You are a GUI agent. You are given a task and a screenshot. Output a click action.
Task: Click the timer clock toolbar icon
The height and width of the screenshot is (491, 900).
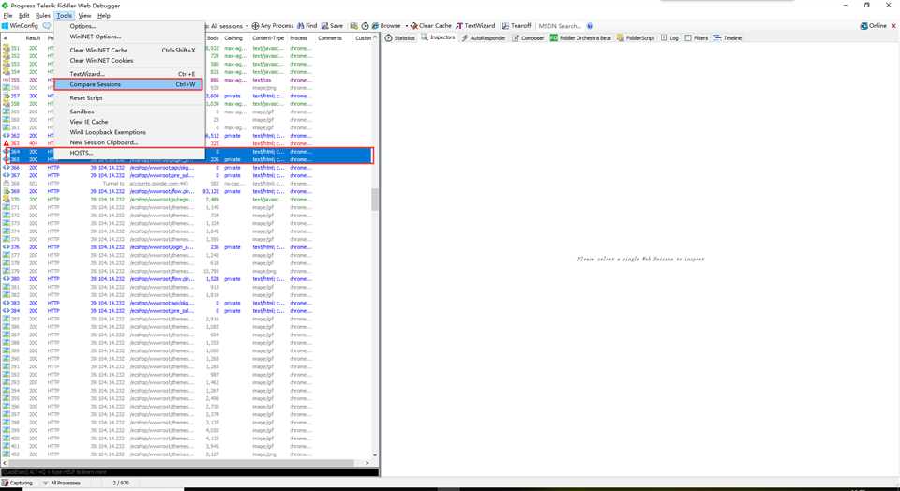[x=365, y=26]
